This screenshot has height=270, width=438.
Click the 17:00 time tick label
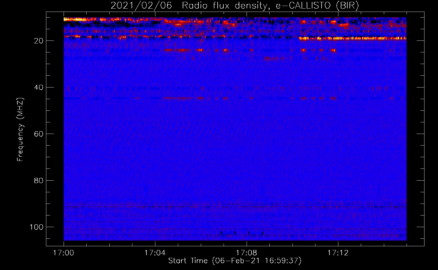(64, 253)
